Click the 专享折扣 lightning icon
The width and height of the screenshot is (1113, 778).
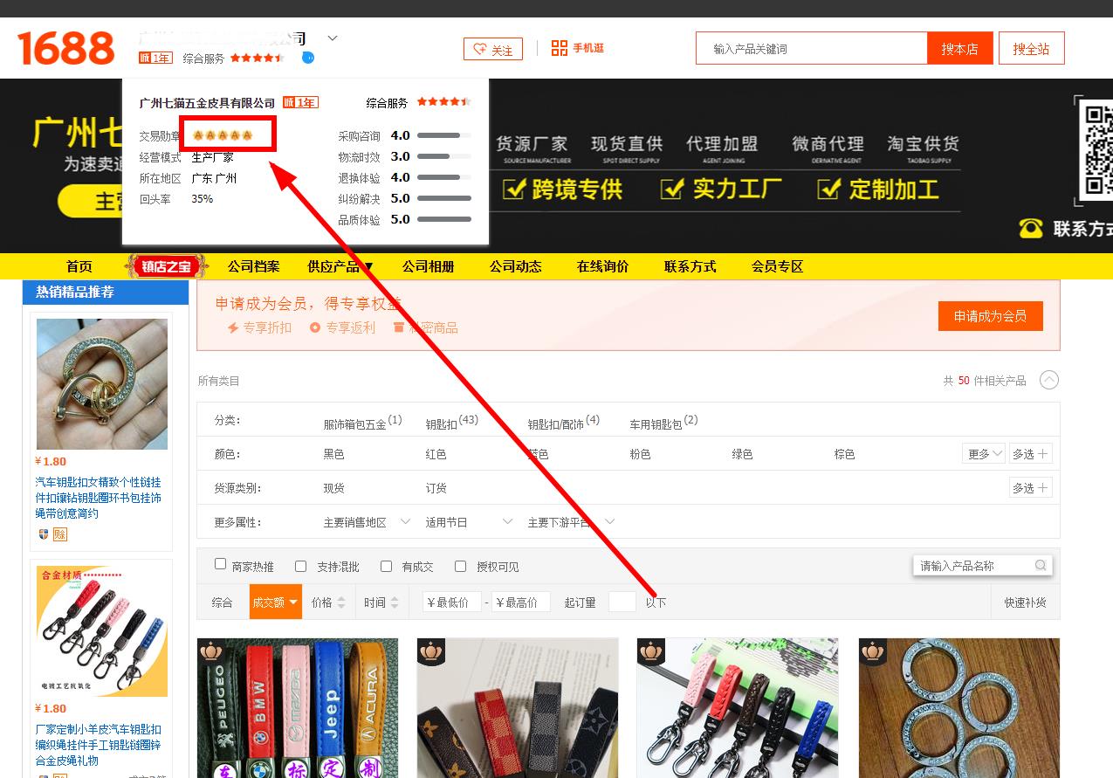tap(233, 327)
